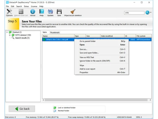
Task: Open the search options dropdown arrow
Action: [151, 12]
